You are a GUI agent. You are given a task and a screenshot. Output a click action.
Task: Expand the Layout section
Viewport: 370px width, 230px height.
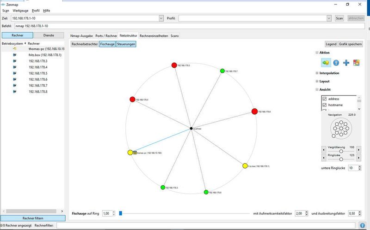(x=317, y=81)
